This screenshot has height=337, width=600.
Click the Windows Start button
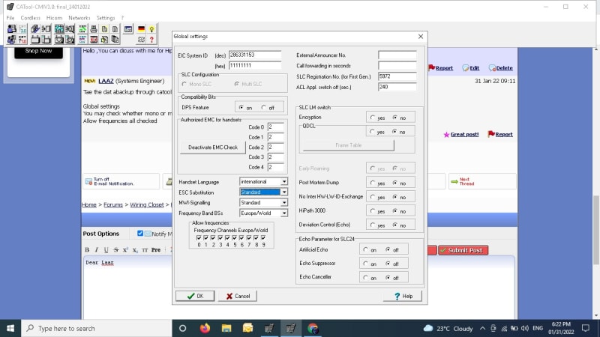(10, 328)
